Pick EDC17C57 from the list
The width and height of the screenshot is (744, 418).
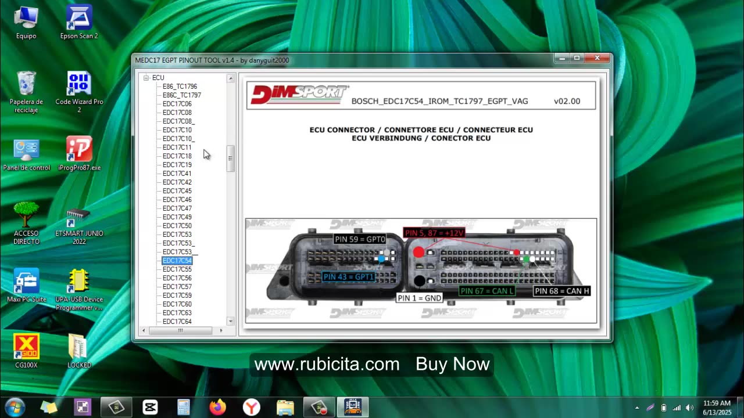tap(177, 287)
